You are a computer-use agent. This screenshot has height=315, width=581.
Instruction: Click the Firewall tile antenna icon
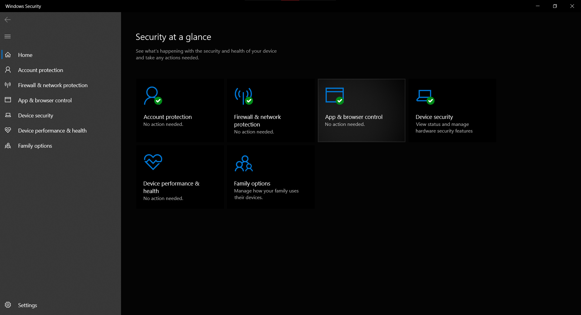pos(244,96)
